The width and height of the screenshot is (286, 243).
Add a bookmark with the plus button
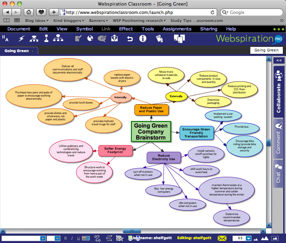54,12
